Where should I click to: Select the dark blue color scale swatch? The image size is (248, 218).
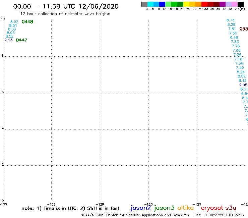162,4
